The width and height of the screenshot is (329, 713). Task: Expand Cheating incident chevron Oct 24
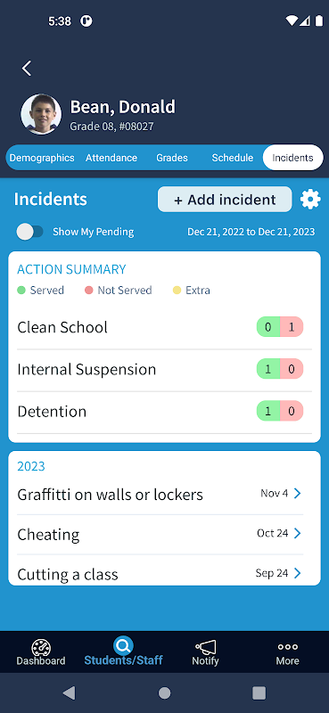coord(297,533)
